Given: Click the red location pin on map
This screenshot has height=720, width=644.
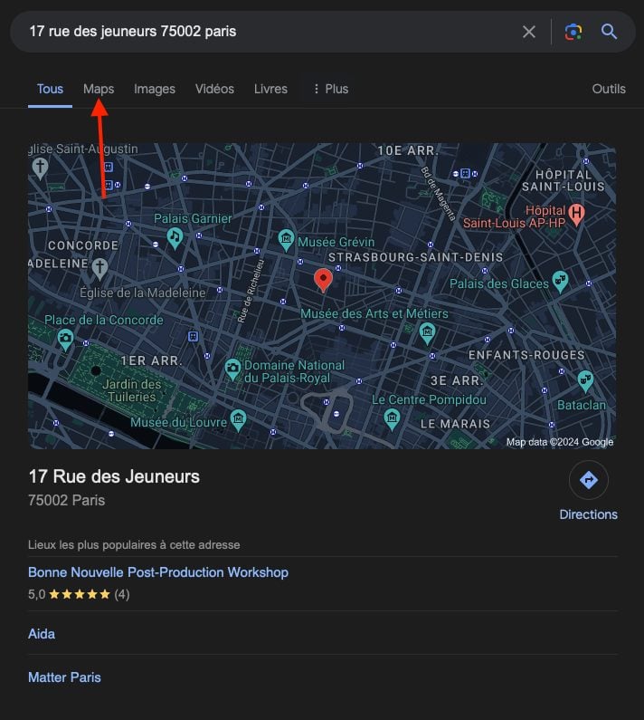Looking at the screenshot, I should click(324, 280).
